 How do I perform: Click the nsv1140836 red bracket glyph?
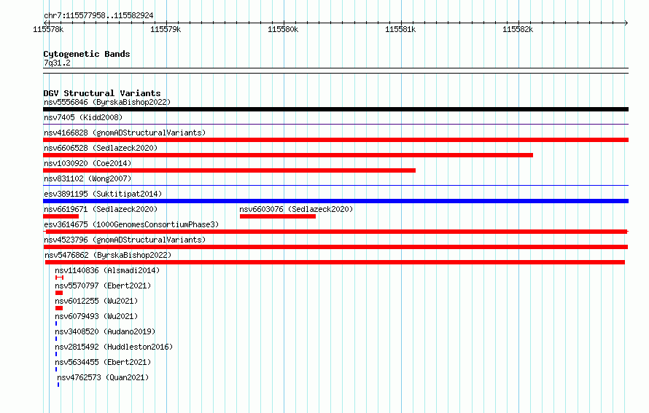(x=59, y=278)
